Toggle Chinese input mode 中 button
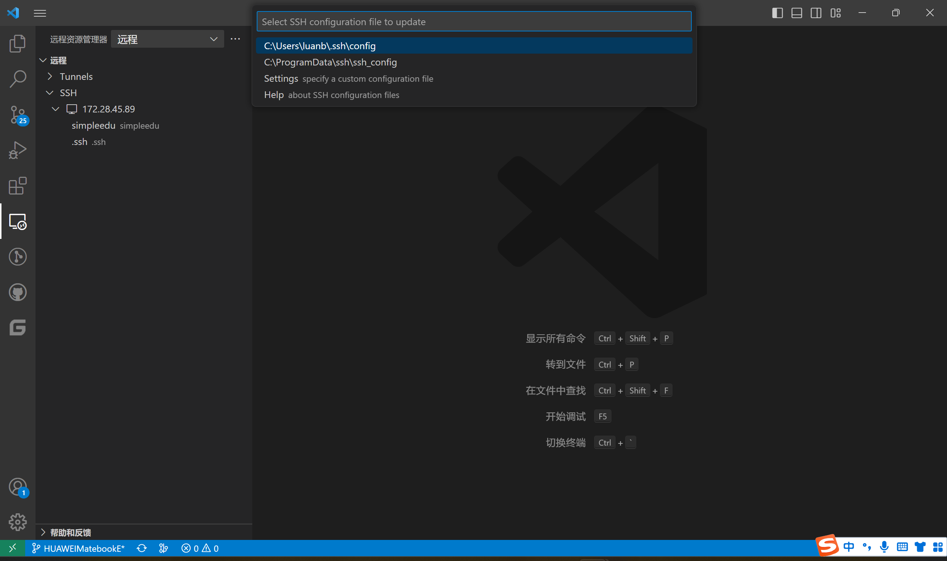This screenshot has height=561, width=947. 849,547
